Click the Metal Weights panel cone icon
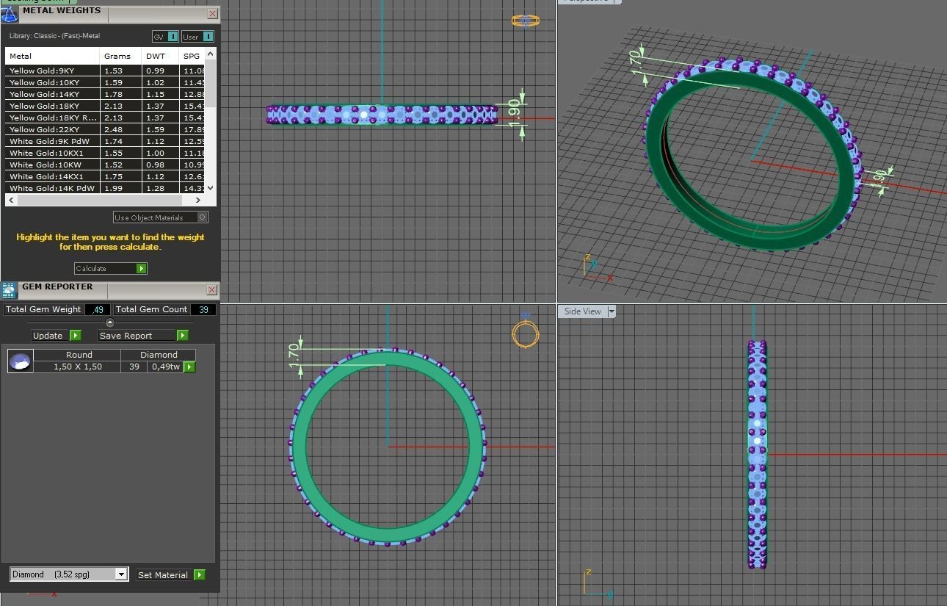947x606 pixels. [9, 13]
